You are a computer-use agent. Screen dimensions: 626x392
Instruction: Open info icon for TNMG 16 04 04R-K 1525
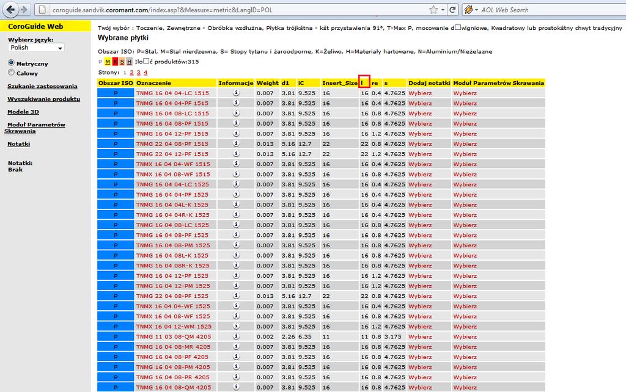tap(236, 214)
